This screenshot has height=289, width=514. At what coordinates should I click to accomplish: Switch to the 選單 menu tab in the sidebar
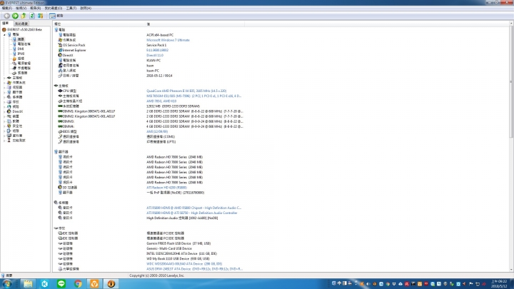click(x=6, y=24)
